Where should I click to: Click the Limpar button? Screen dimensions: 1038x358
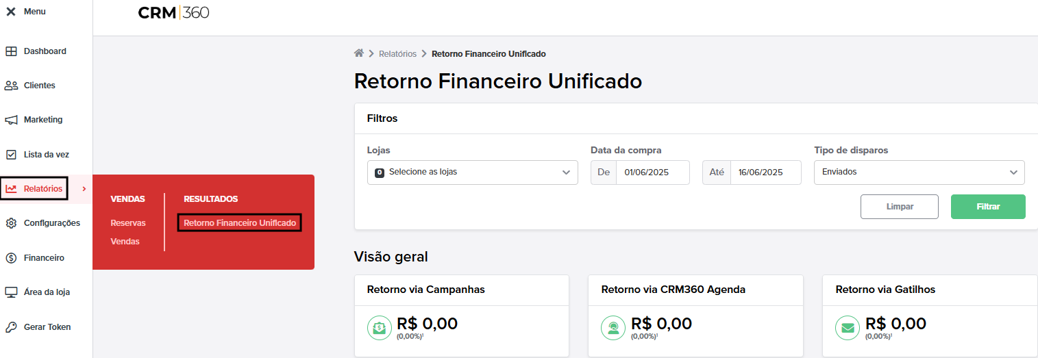point(900,207)
